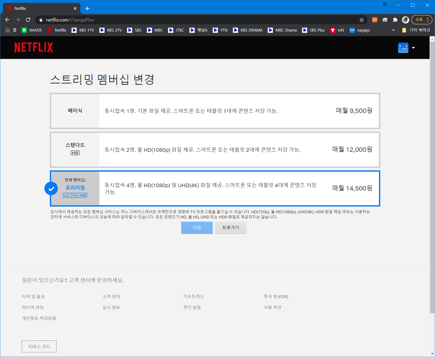This screenshot has height=357, width=435.
Task: Click the site lock icon
Action: click(41, 20)
